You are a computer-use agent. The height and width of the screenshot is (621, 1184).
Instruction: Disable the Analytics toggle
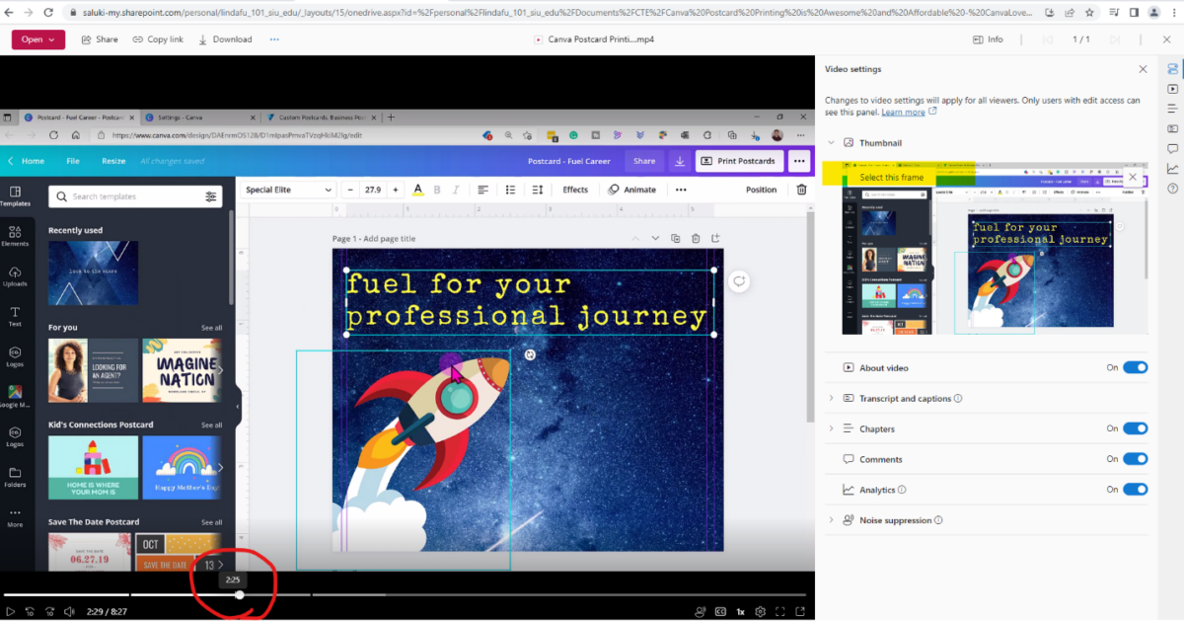tap(1135, 489)
